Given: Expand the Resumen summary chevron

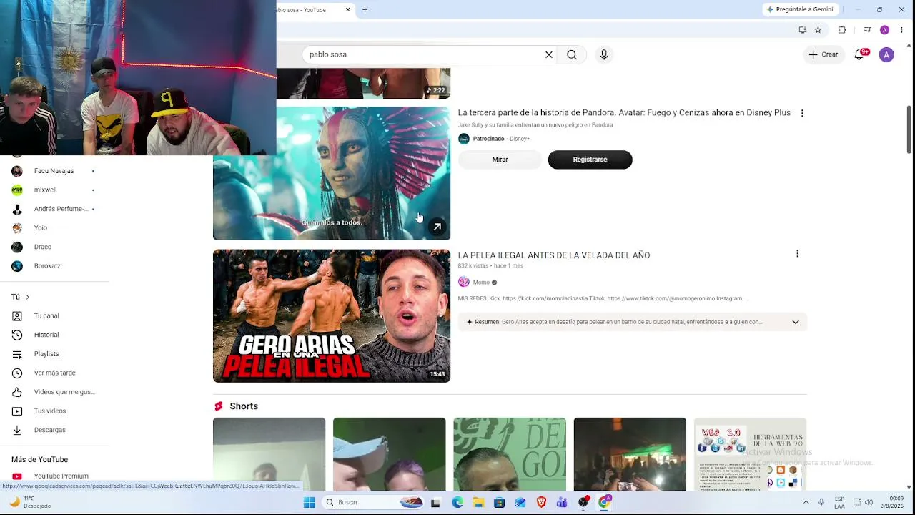Looking at the screenshot, I should [x=795, y=322].
